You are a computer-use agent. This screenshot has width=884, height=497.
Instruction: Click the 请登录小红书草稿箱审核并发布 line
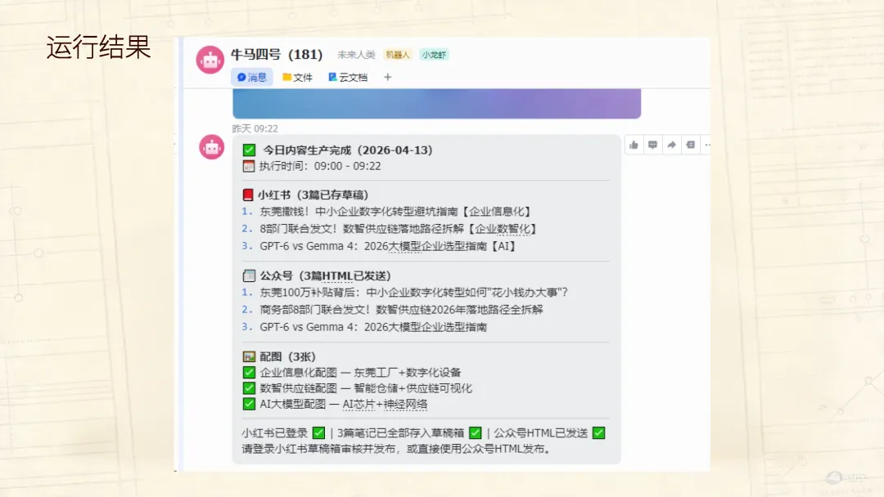[396, 449]
